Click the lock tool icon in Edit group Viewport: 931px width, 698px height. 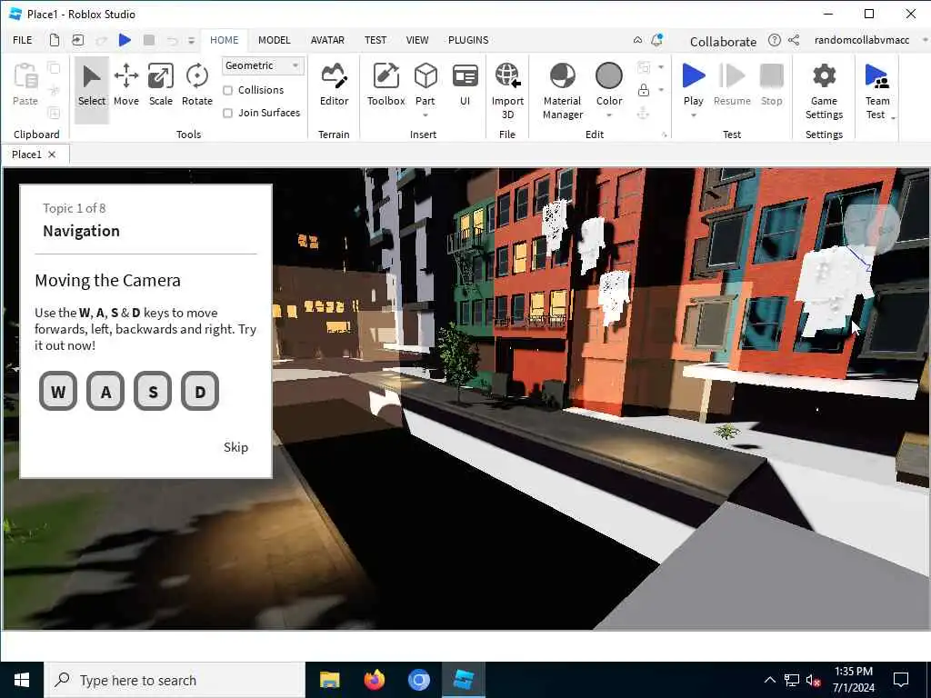[643, 90]
